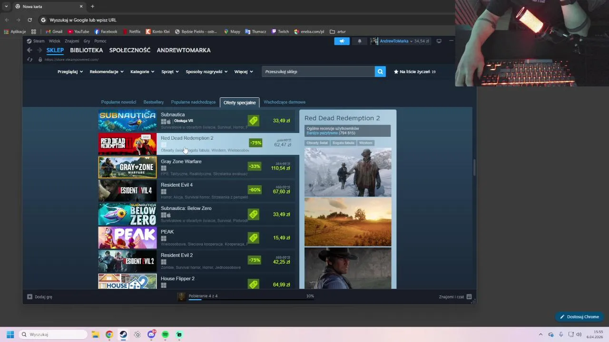Focus the Przeszukaj sklep search field
This screenshot has height=342, width=609.
pyautogui.click(x=318, y=72)
